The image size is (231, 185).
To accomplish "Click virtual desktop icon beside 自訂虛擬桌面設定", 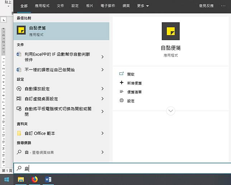I will point(19,99).
